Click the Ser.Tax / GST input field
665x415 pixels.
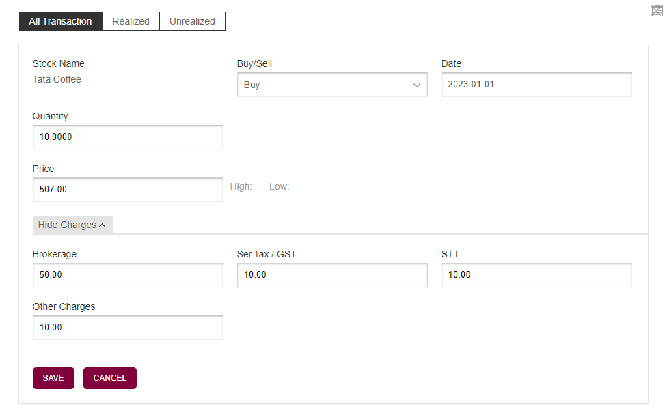tap(332, 275)
